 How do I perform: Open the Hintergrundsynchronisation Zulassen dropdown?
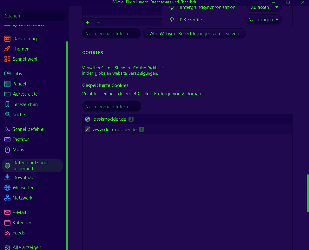pos(264,8)
